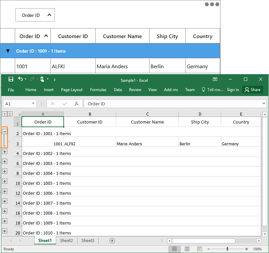This screenshot has width=269, height=253.
Task: Click the vertical scrollbar down arrow
Action: [x=265, y=234]
